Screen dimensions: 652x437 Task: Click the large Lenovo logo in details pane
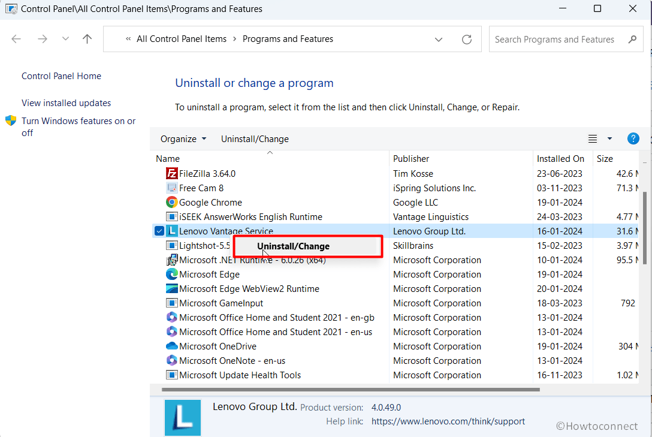(183, 417)
